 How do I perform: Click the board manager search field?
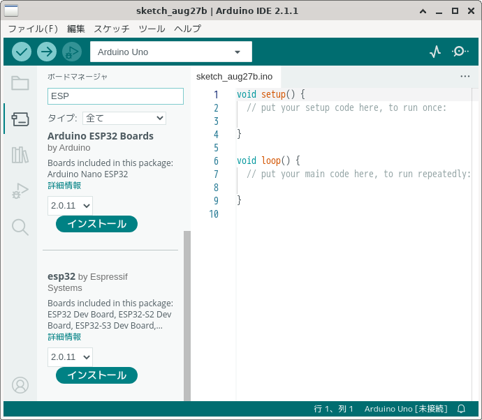tap(115, 96)
